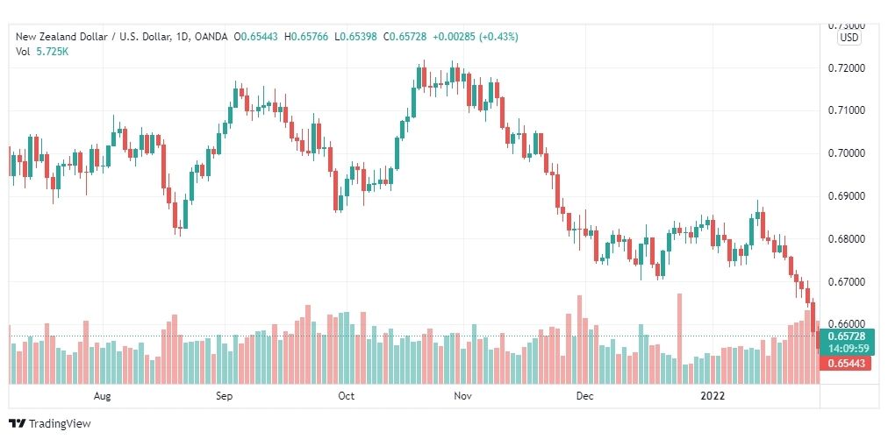Select the Dec label on time axis
888x439 pixels.
(584, 396)
